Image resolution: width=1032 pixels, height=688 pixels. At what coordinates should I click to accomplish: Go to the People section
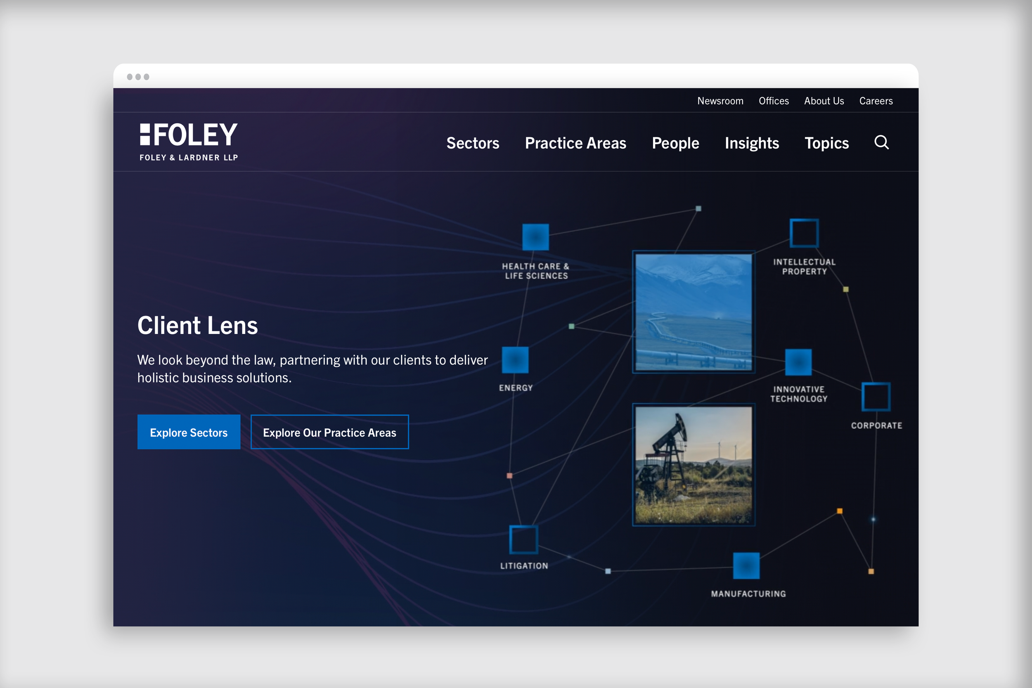[x=675, y=143]
